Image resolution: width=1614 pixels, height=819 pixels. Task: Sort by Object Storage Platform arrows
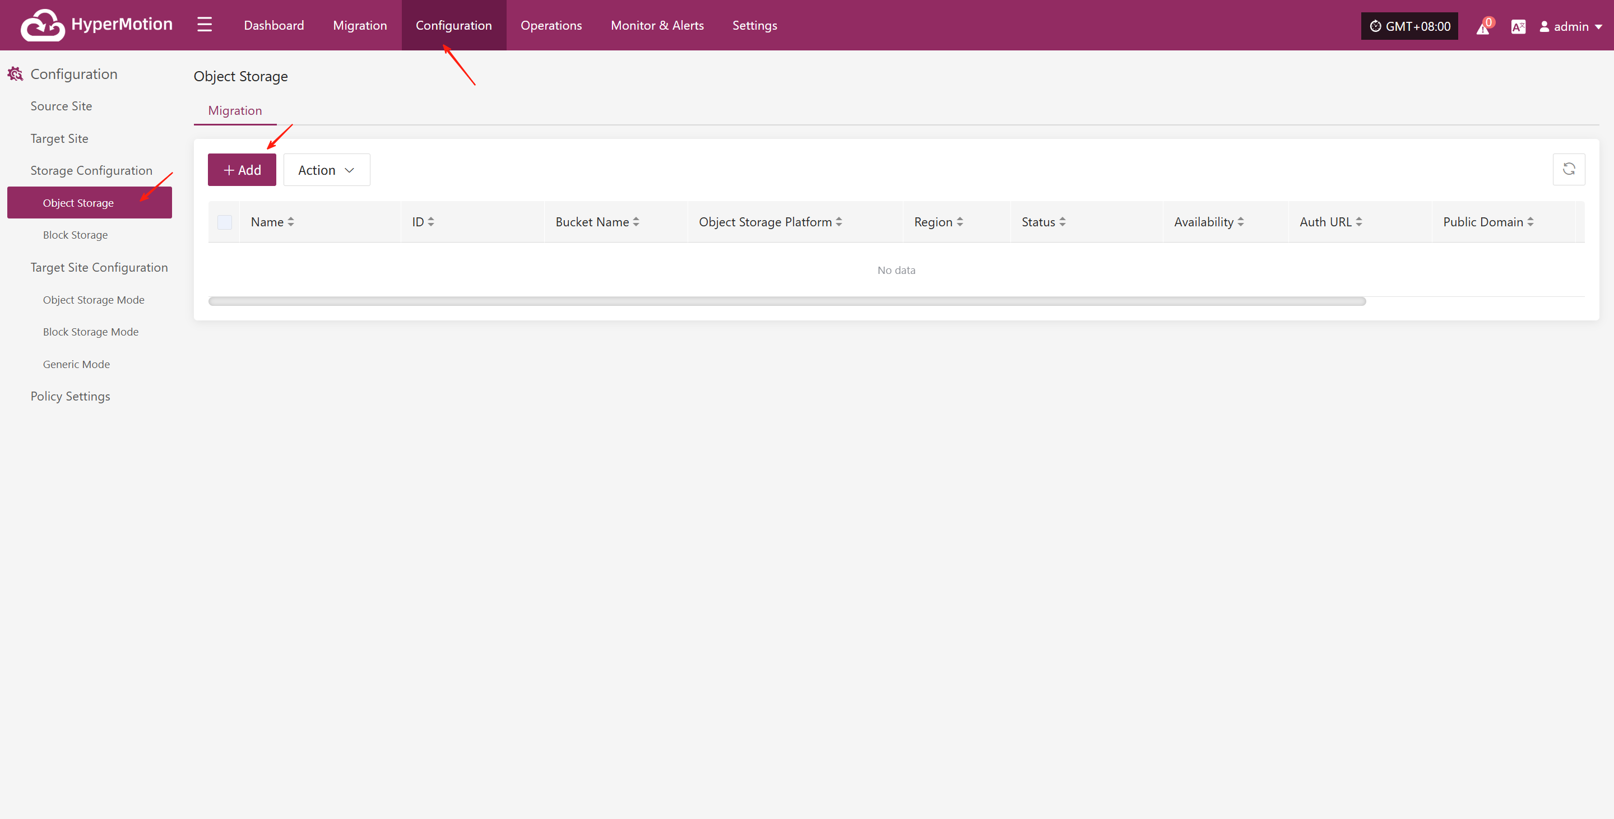[x=839, y=222]
